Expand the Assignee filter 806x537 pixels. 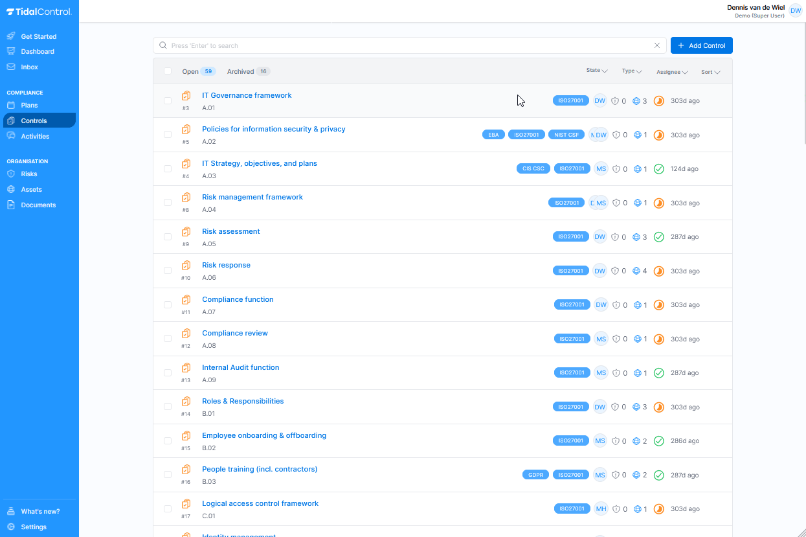click(671, 72)
